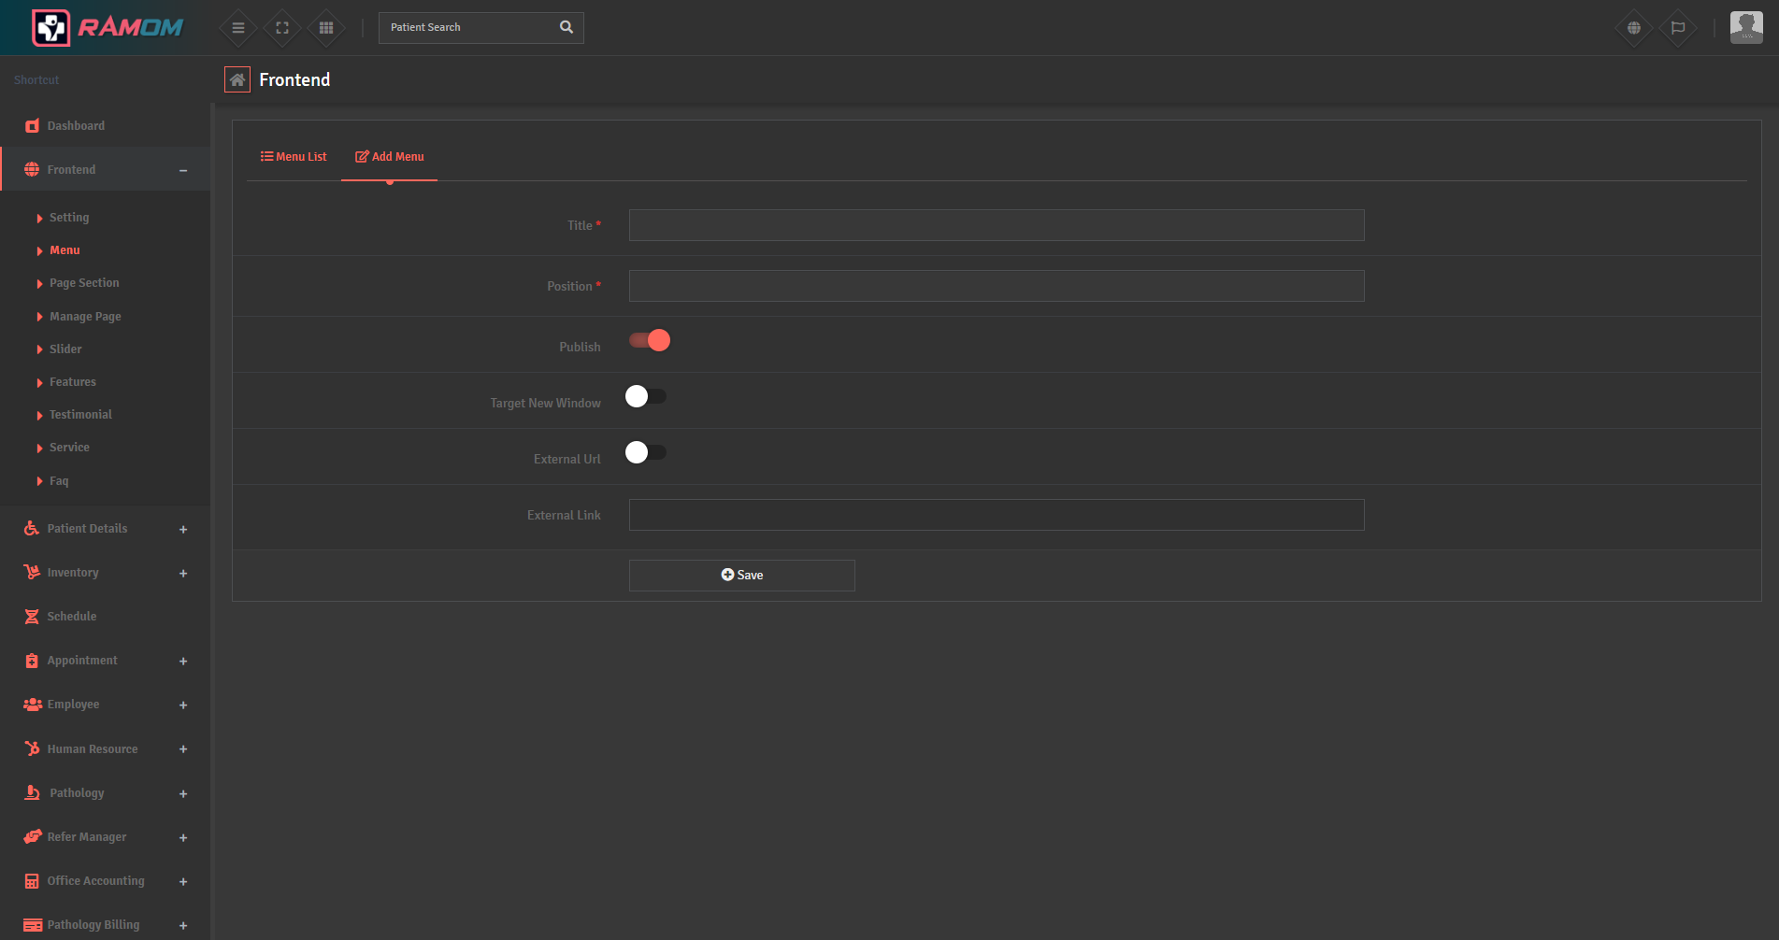Open the Testimonial link in Frontend menu

(x=80, y=414)
